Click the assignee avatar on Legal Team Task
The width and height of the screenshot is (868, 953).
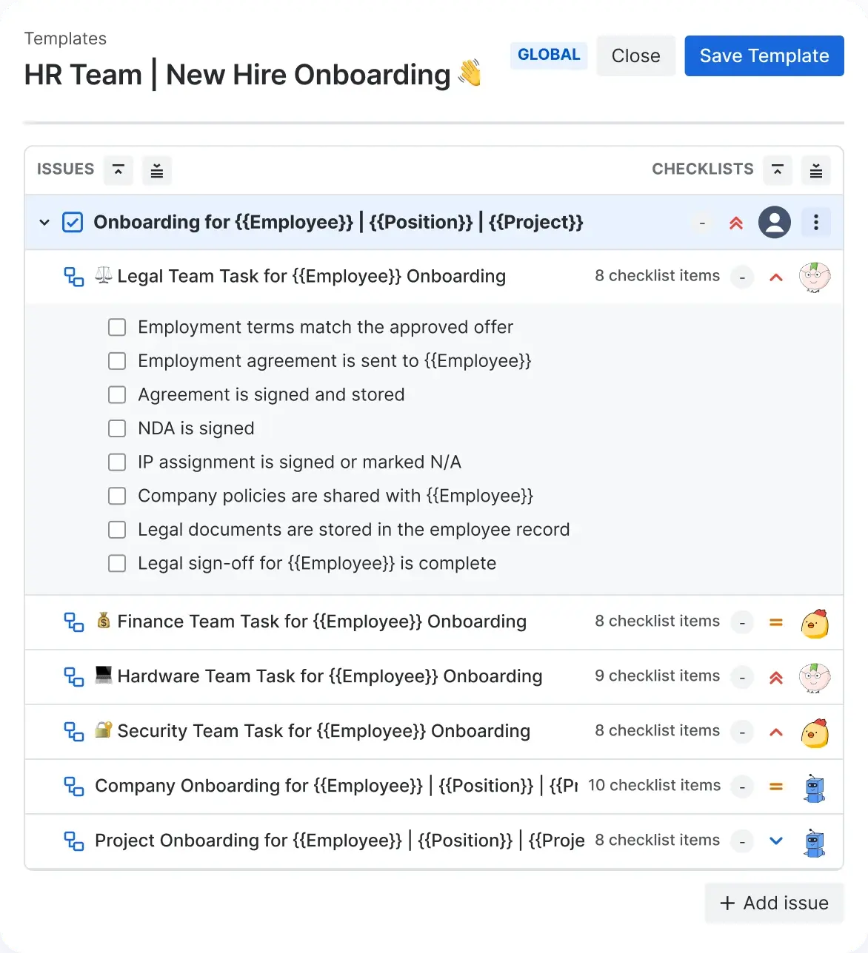coord(815,277)
